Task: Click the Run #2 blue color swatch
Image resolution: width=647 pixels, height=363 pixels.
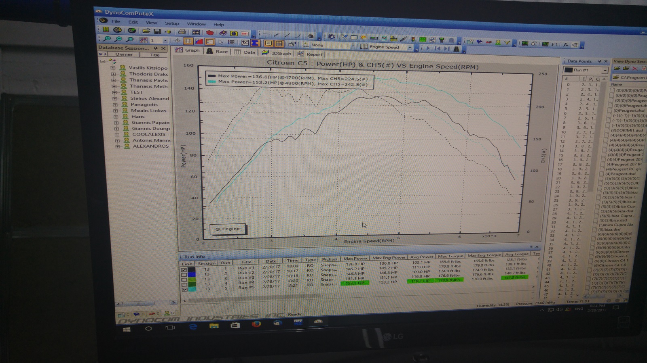Action: pos(192,275)
